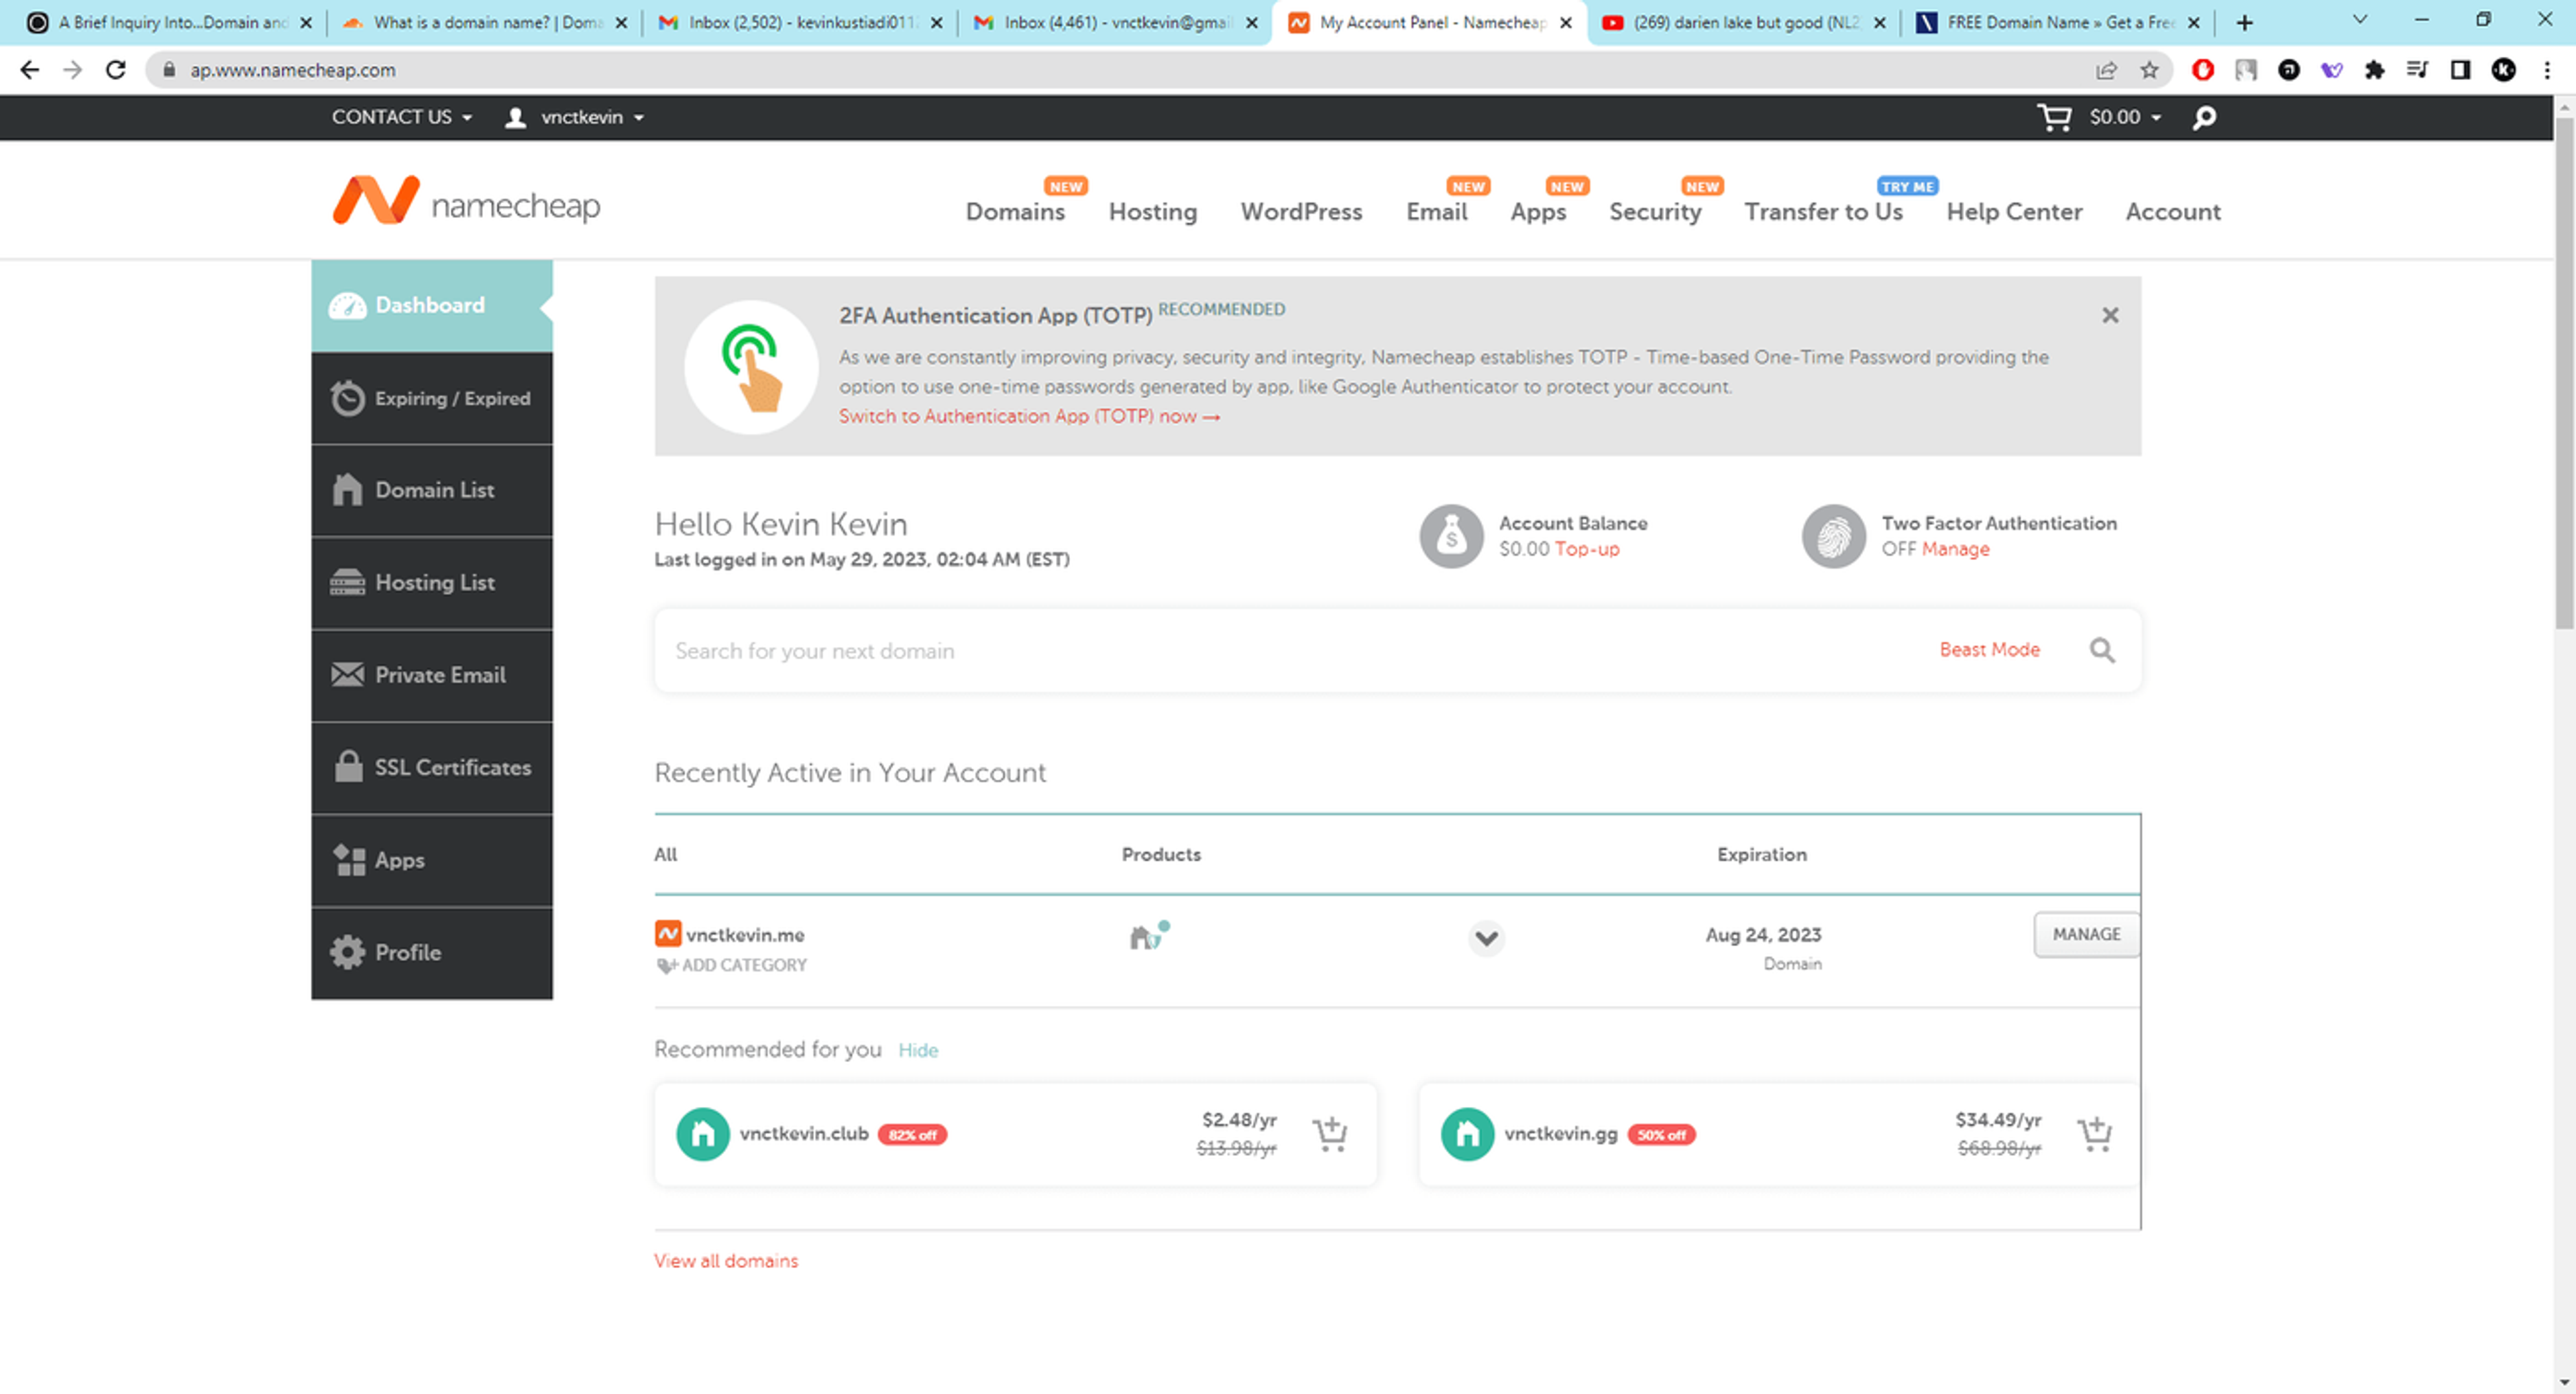Open the shopping cart icon
2576x1394 pixels.
coord(2054,117)
